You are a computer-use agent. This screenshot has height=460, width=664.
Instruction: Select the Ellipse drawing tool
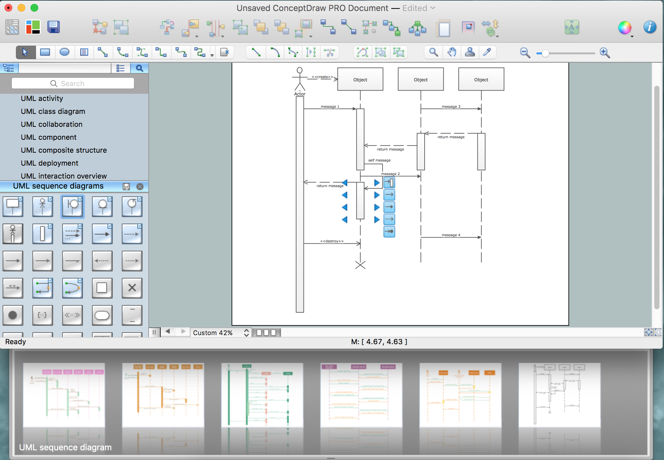[65, 52]
